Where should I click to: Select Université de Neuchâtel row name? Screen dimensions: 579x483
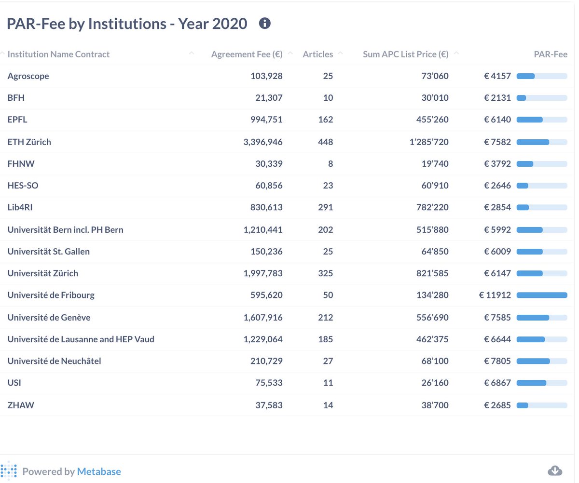coord(54,361)
